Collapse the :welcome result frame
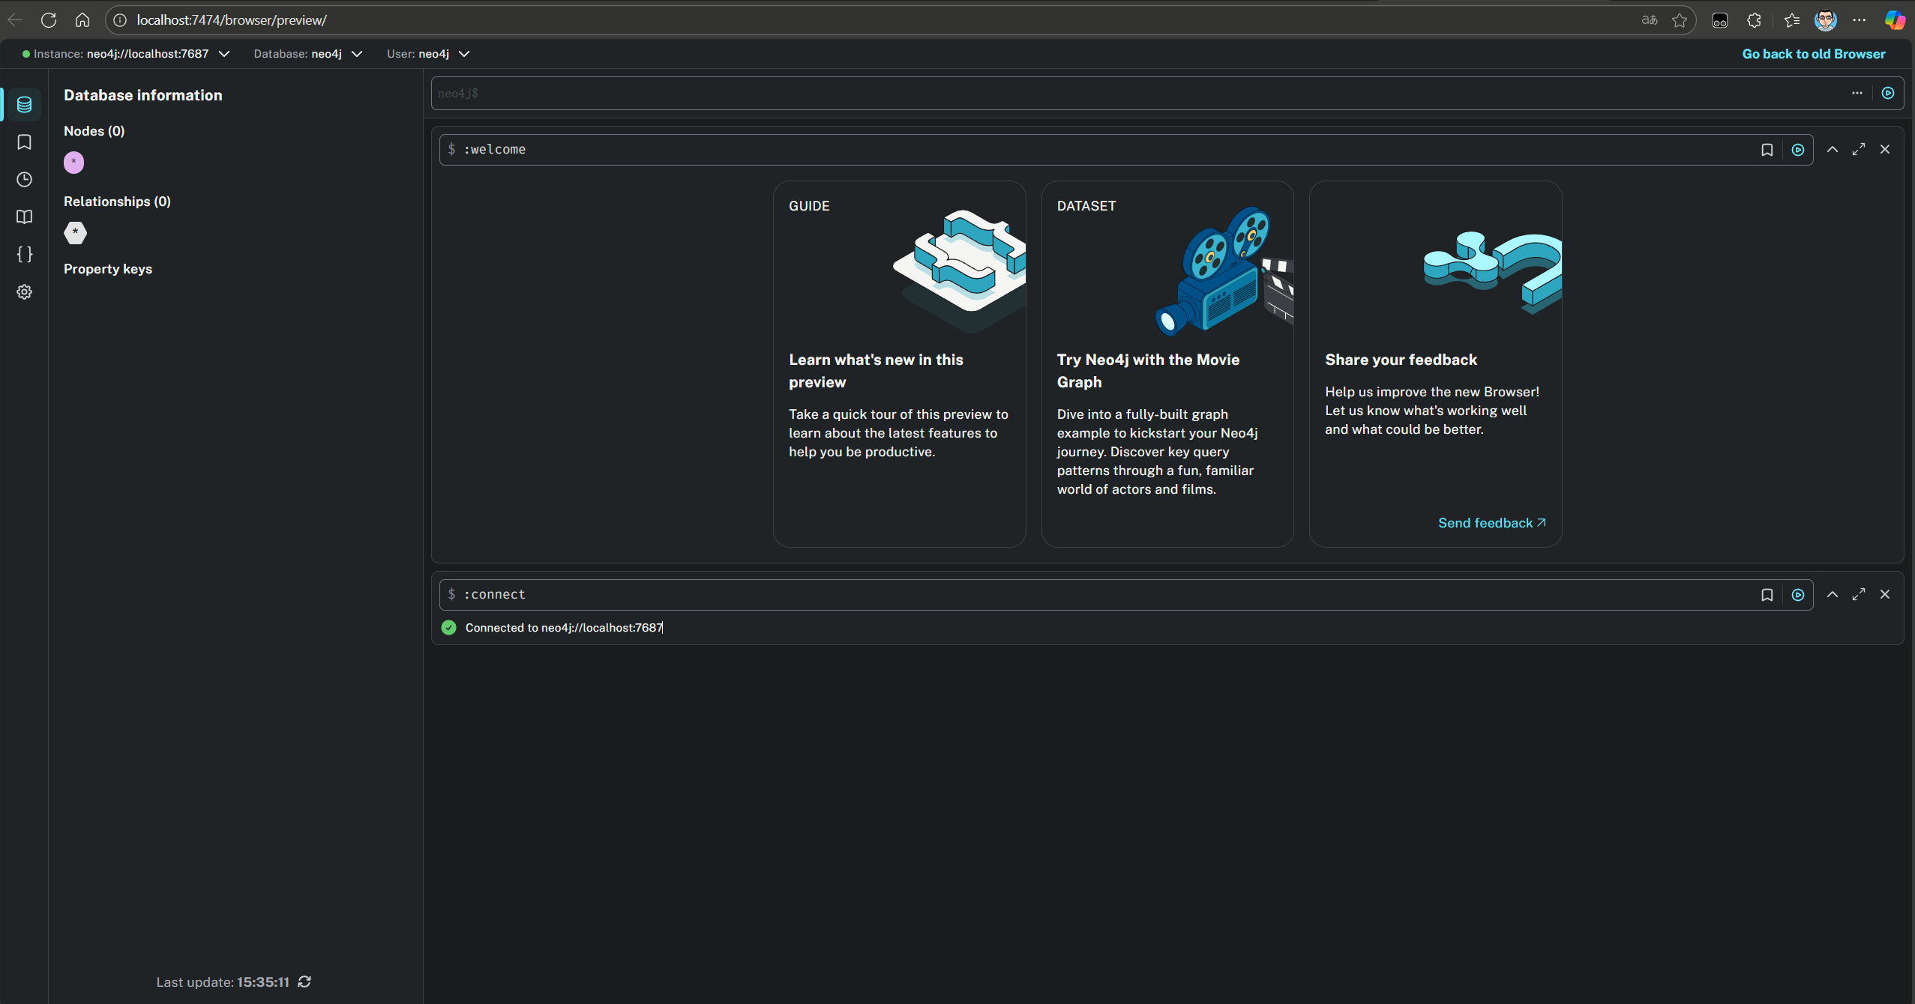The width and height of the screenshot is (1915, 1004). coord(1833,150)
